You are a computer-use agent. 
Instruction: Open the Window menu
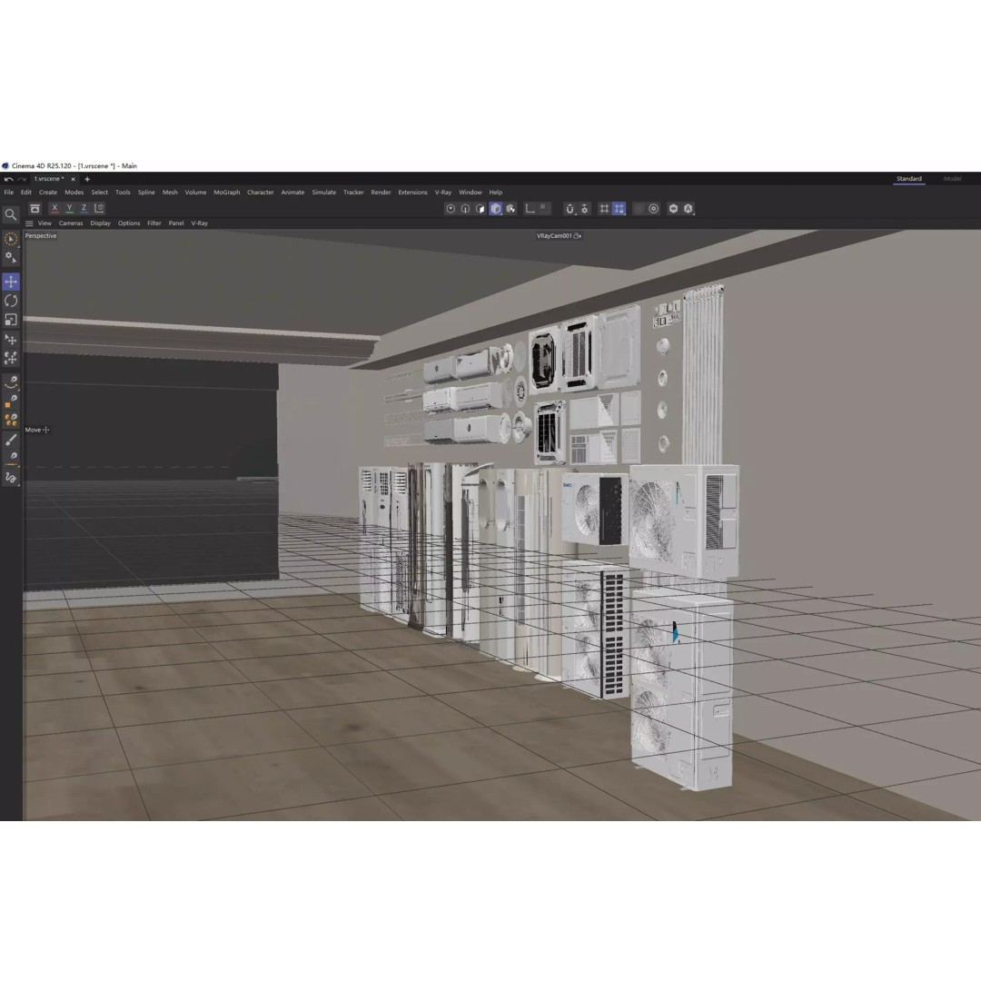click(x=471, y=193)
